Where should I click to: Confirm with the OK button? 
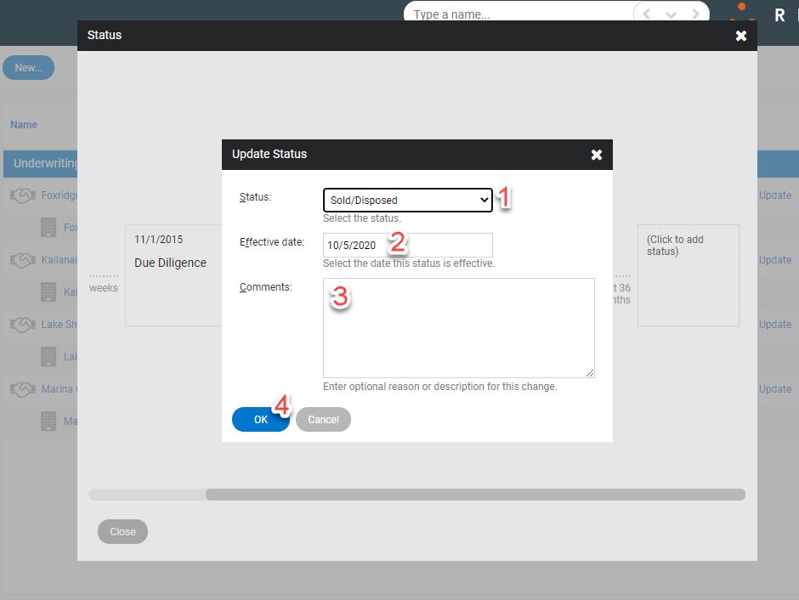coord(261,419)
